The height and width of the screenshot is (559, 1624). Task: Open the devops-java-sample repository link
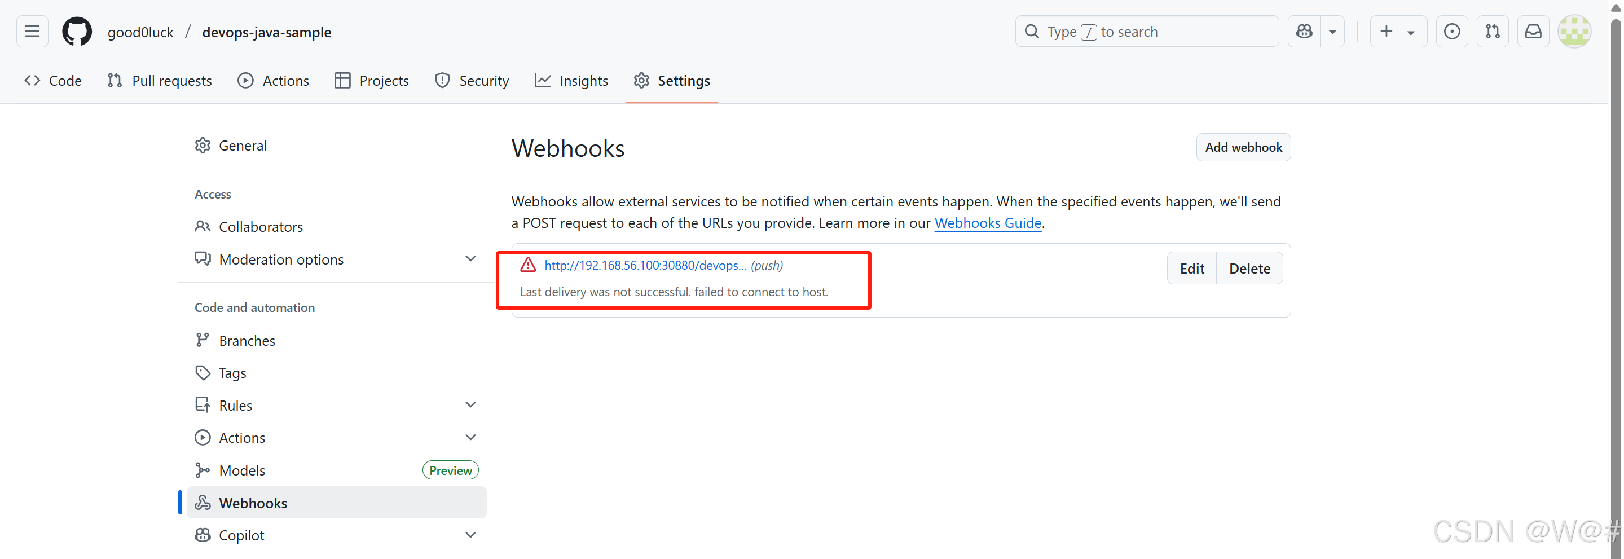coord(267,32)
